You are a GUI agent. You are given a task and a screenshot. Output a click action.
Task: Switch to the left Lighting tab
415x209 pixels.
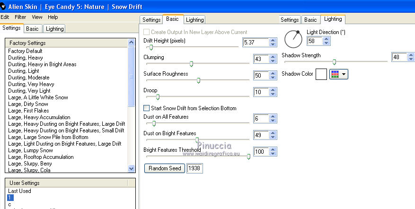(x=54, y=28)
